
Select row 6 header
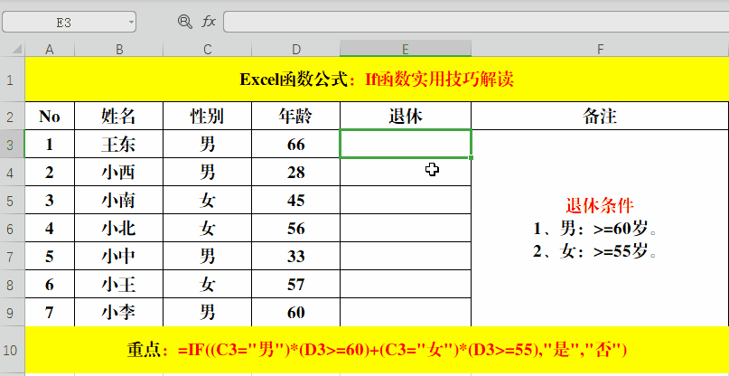coord(12,228)
